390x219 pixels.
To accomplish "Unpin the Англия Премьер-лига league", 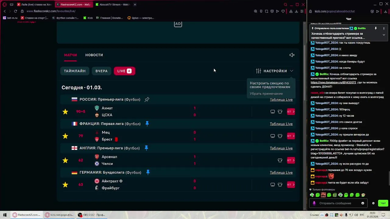I will [146, 148].
